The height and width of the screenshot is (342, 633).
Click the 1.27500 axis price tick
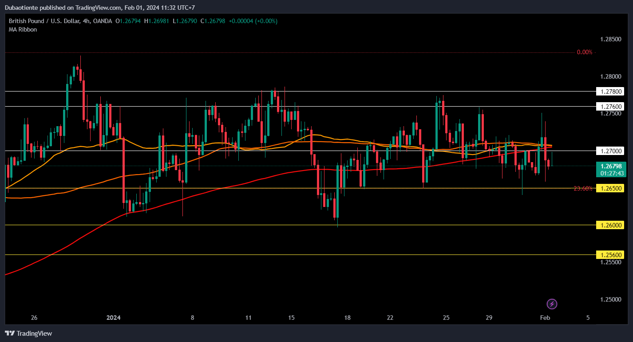pos(611,114)
